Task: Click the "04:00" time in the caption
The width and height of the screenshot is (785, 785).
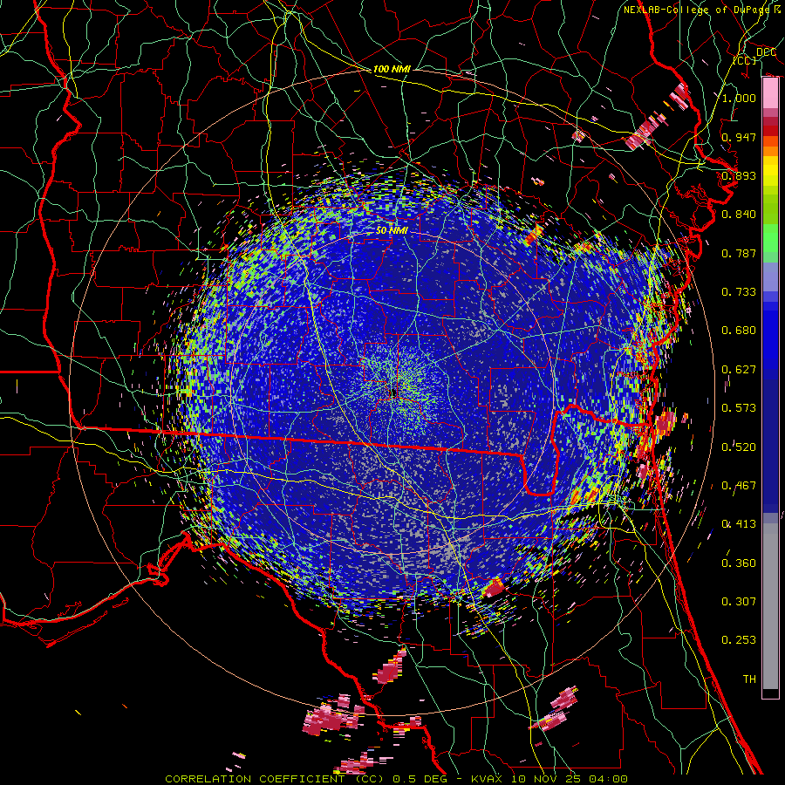Action: click(608, 779)
